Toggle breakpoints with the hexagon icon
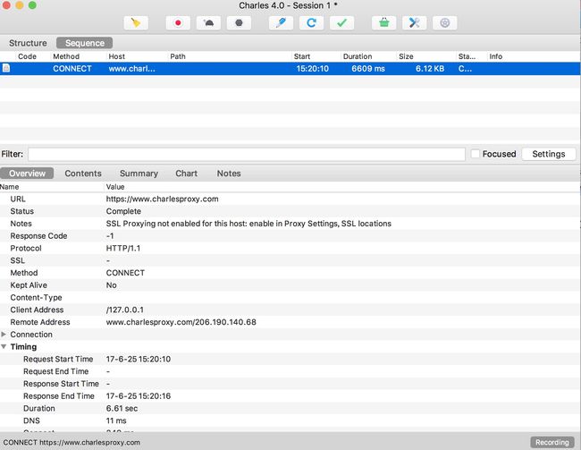This screenshot has height=450, width=581. click(239, 23)
